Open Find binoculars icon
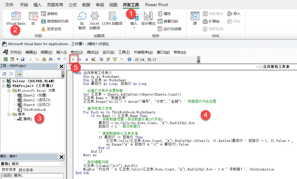This screenshot has width=297, height=179. point(50,59)
